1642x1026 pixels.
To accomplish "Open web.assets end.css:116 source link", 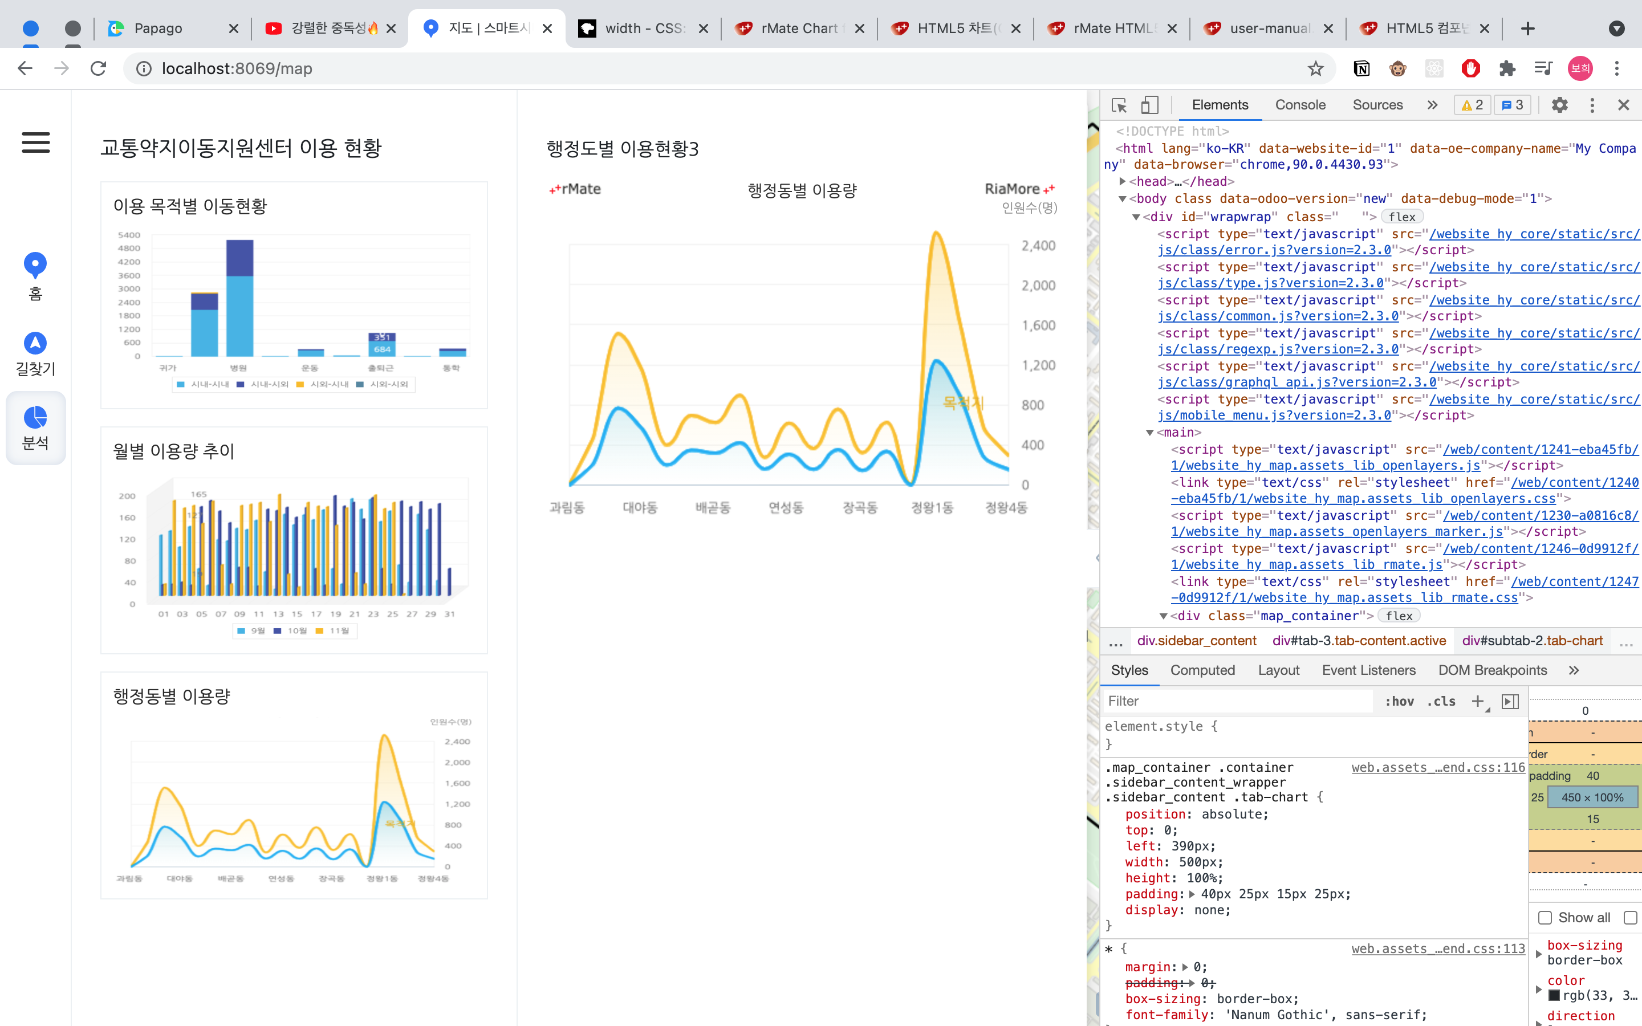I will pyautogui.click(x=1438, y=767).
